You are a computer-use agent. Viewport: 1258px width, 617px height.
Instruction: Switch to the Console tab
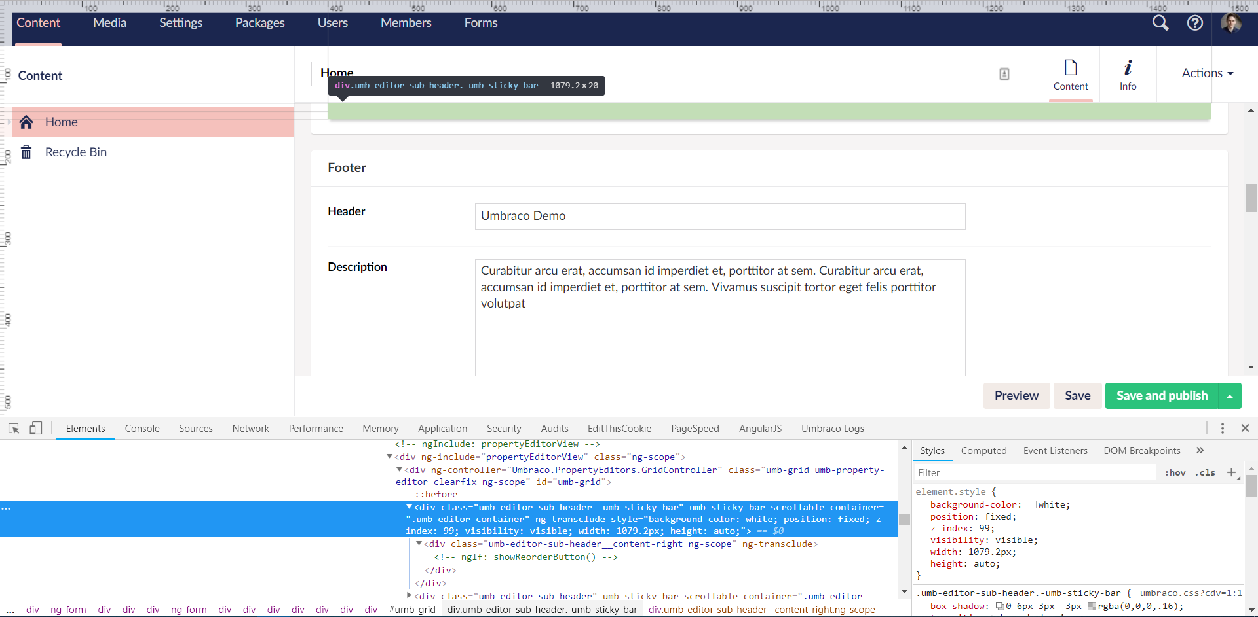[x=142, y=428]
